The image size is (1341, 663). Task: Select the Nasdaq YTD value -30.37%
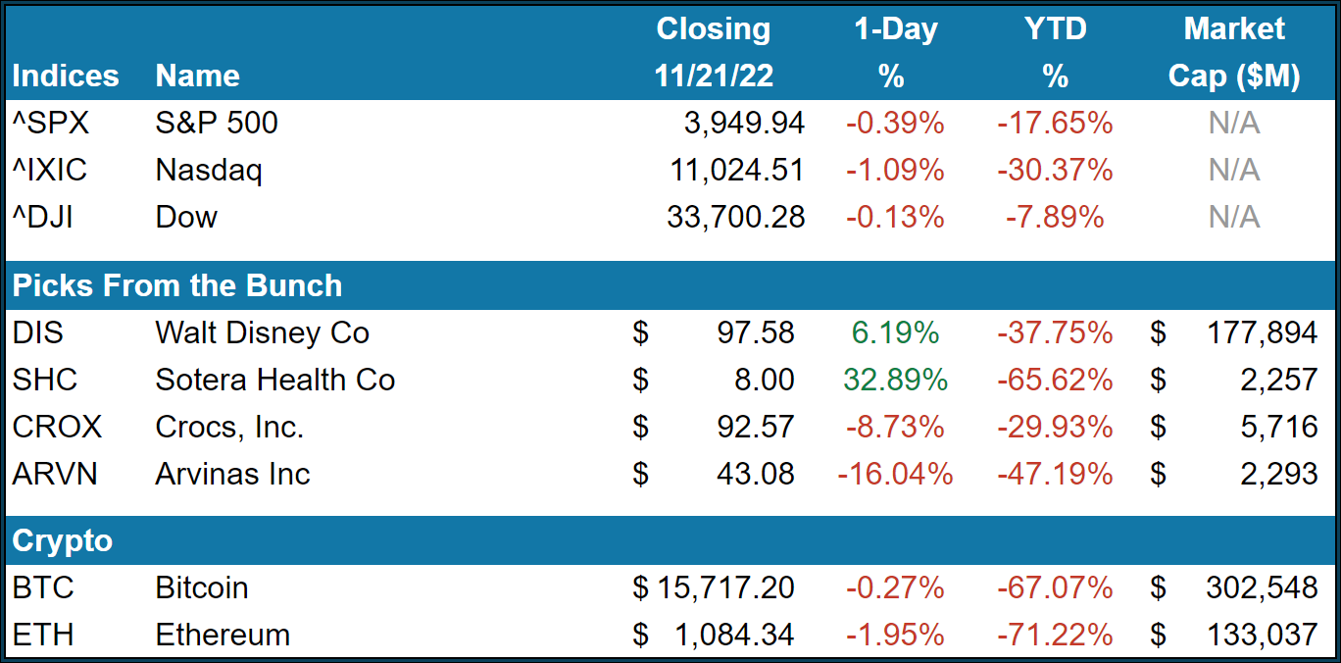[x=1055, y=171]
